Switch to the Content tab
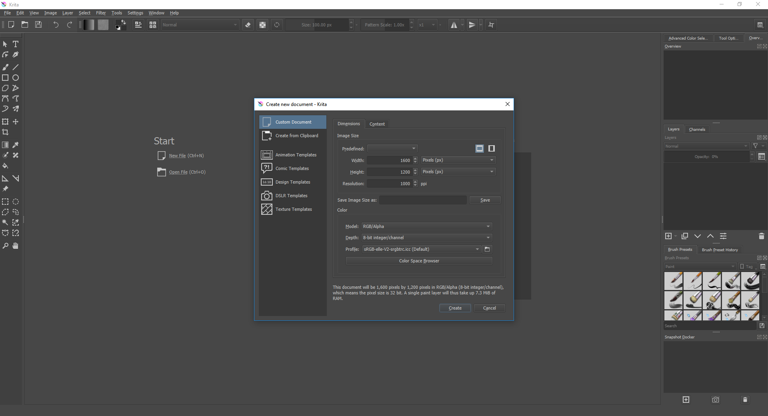The width and height of the screenshot is (768, 416). [x=377, y=124]
